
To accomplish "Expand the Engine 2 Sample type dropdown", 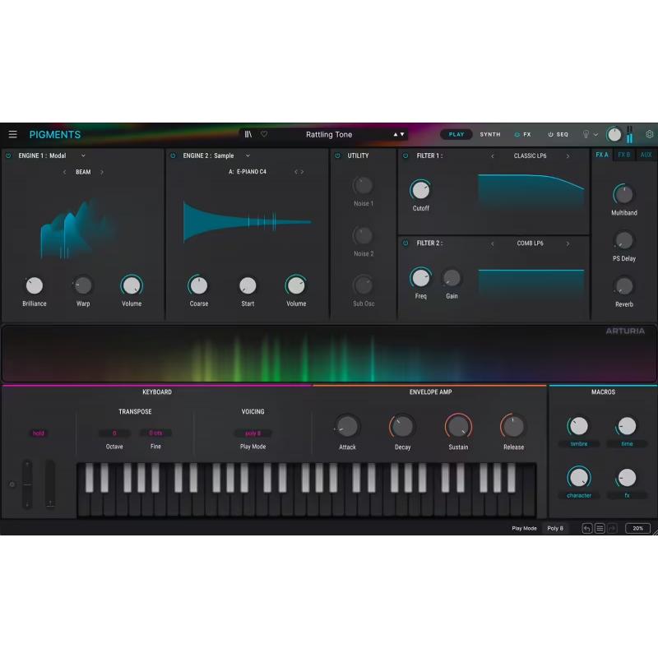I will [x=248, y=155].
